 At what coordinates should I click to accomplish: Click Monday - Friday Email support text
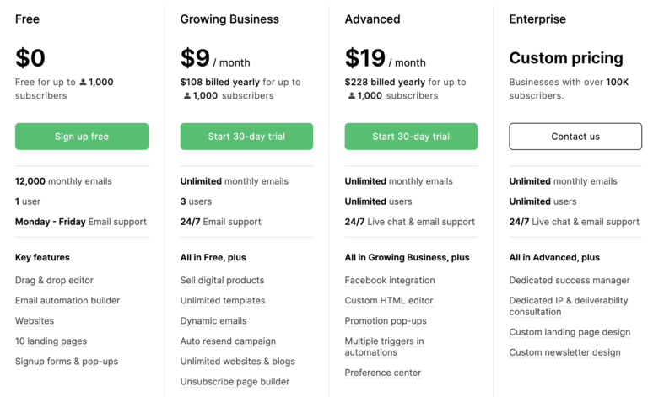pyautogui.click(x=81, y=222)
